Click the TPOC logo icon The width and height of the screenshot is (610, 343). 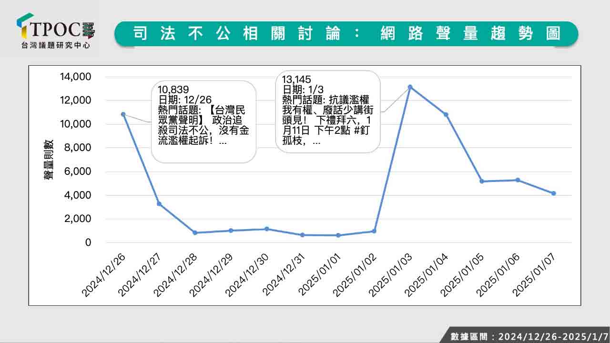pyautogui.click(x=25, y=26)
